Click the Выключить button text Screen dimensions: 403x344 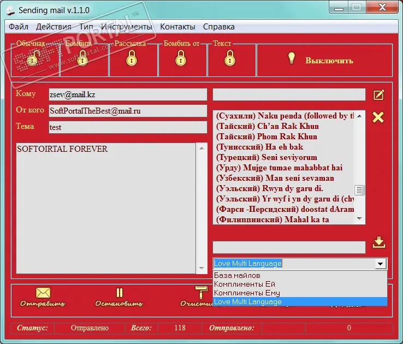pos(329,61)
